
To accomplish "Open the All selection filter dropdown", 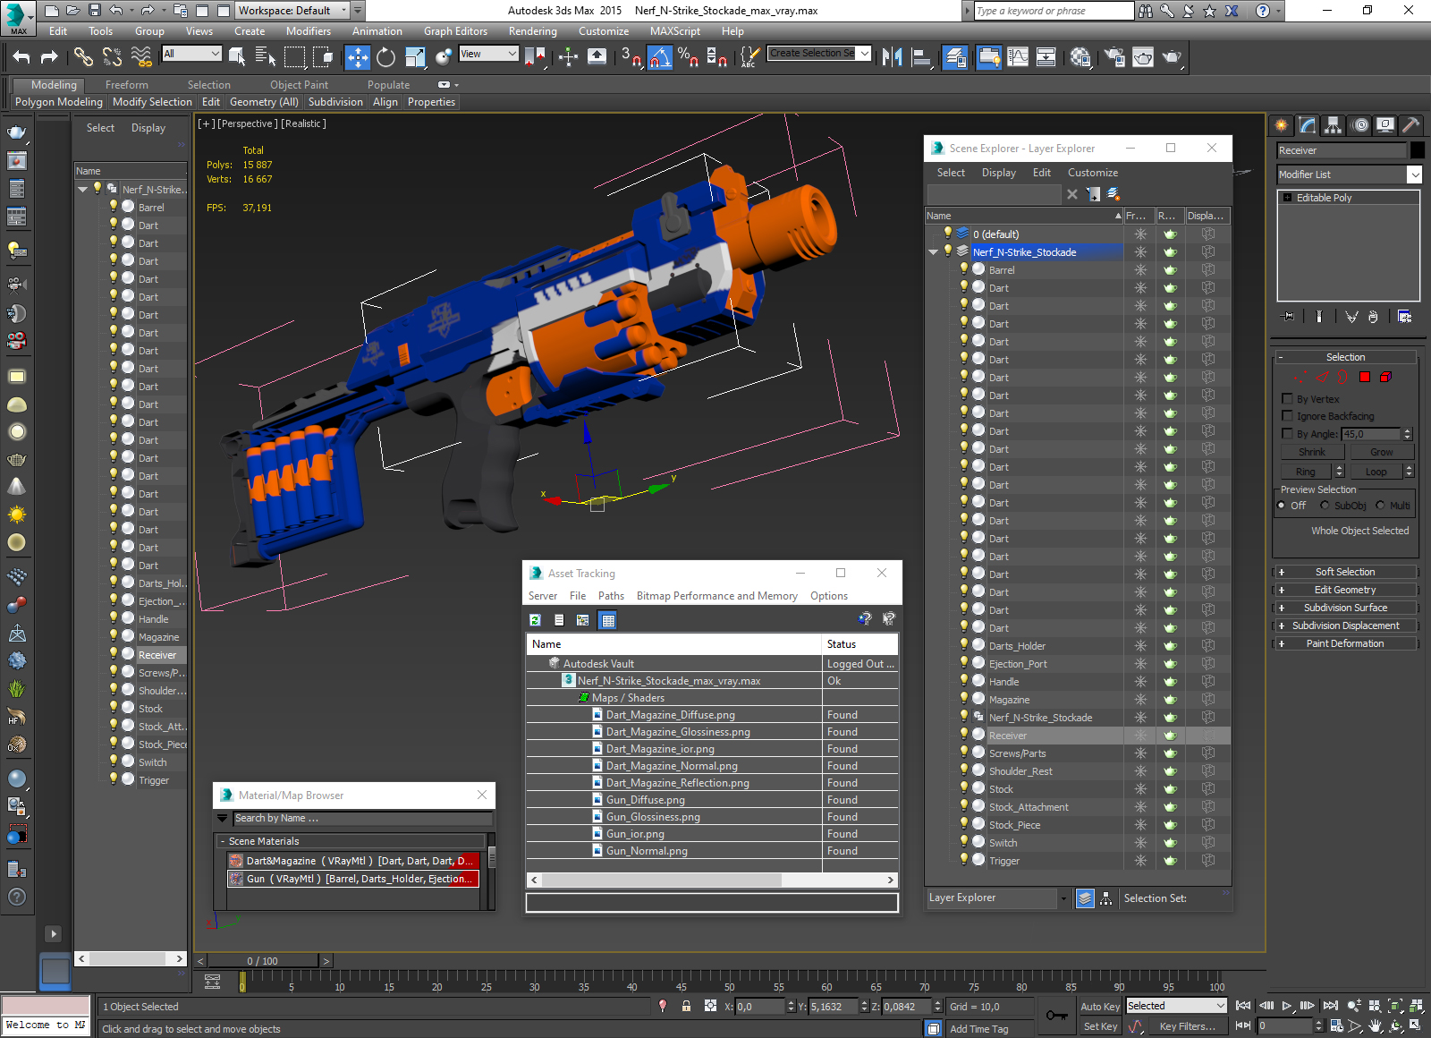I will tap(191, 54).
